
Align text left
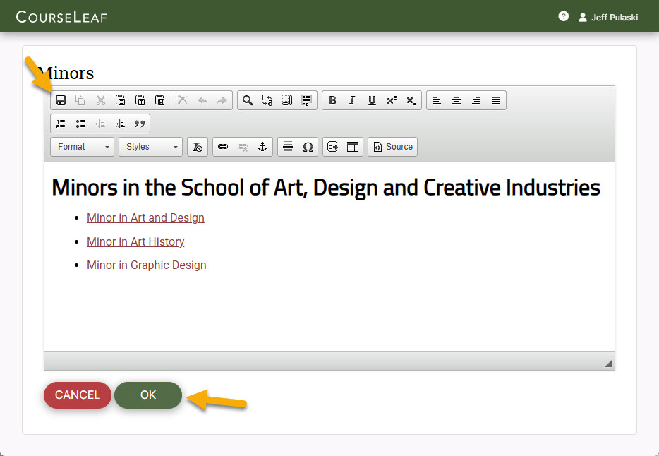437,100
